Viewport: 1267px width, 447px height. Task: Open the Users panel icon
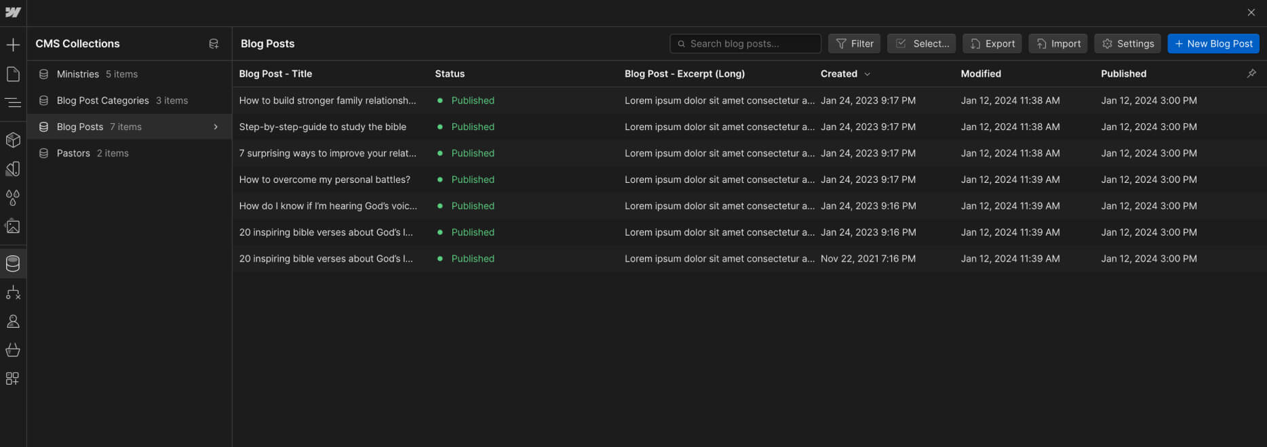coord(13,321)
